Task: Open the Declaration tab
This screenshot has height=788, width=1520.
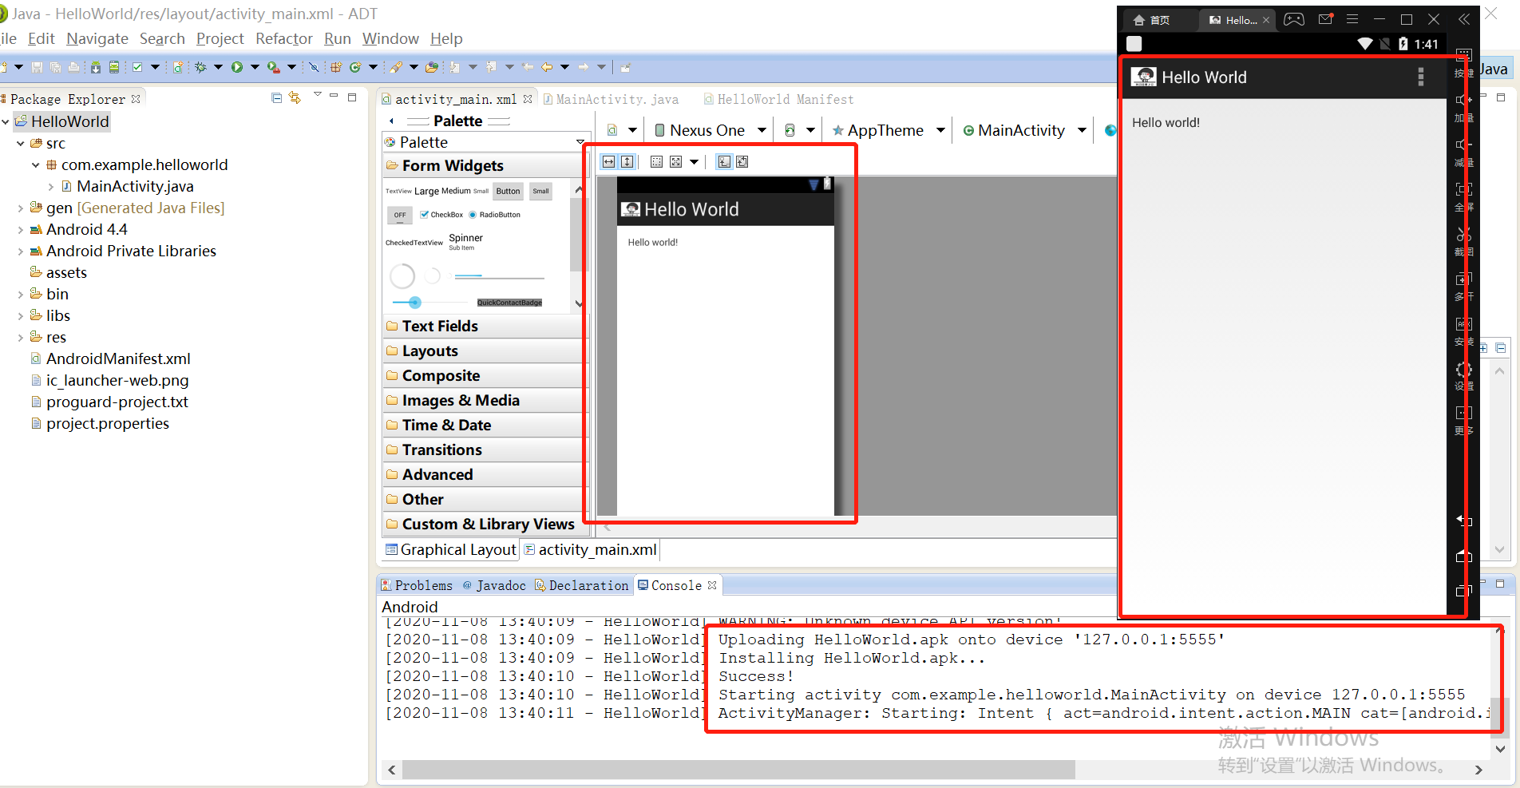Action: 582,585
